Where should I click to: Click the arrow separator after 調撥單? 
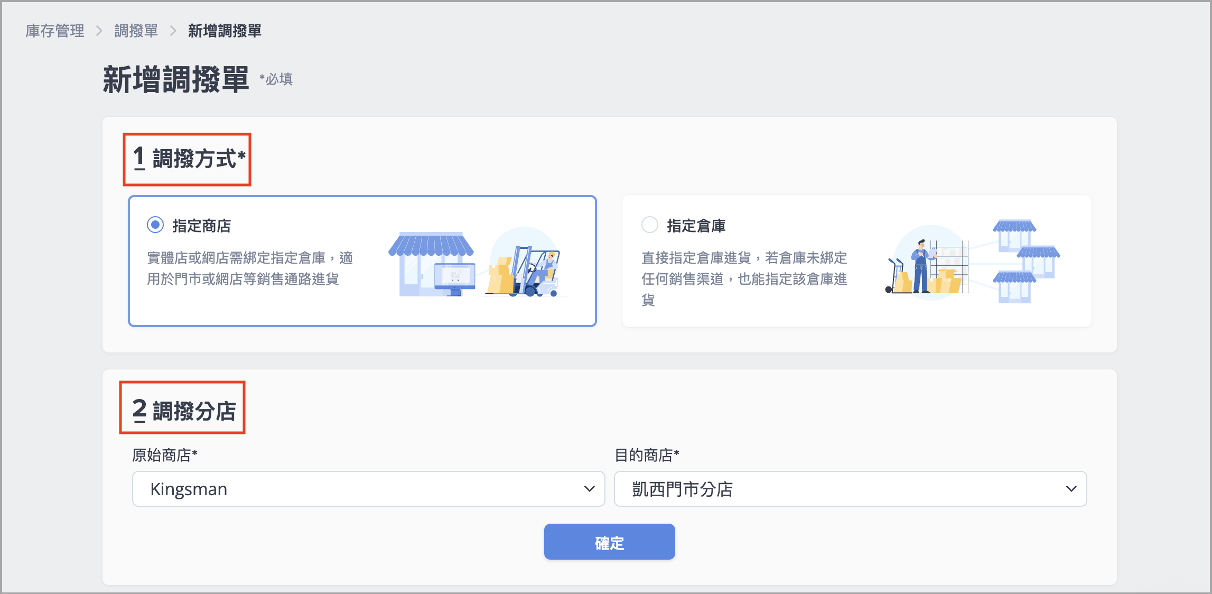[173, 31]
